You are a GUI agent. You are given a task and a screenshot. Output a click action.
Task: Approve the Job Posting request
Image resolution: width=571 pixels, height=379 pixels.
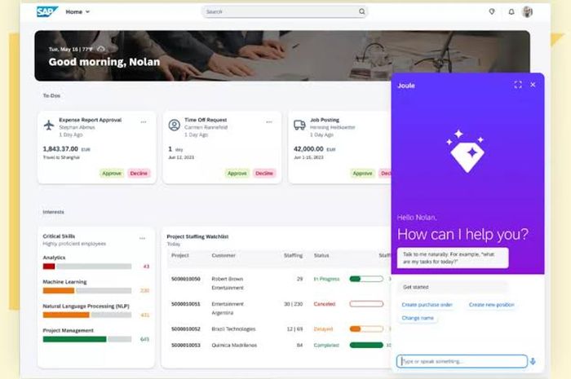click(x=362, y=174)
